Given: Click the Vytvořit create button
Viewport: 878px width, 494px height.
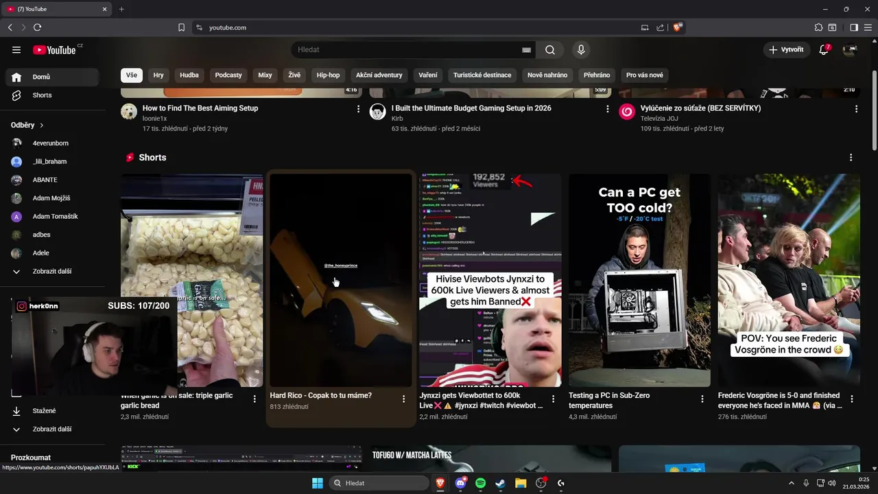Looking at the screenshot, I should [x=786, y=49].
